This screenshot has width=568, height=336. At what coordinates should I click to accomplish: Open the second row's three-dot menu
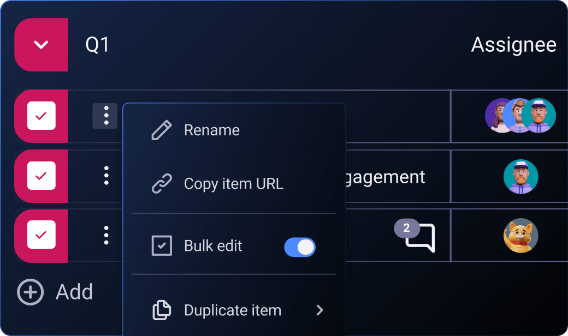coord(106,176)
